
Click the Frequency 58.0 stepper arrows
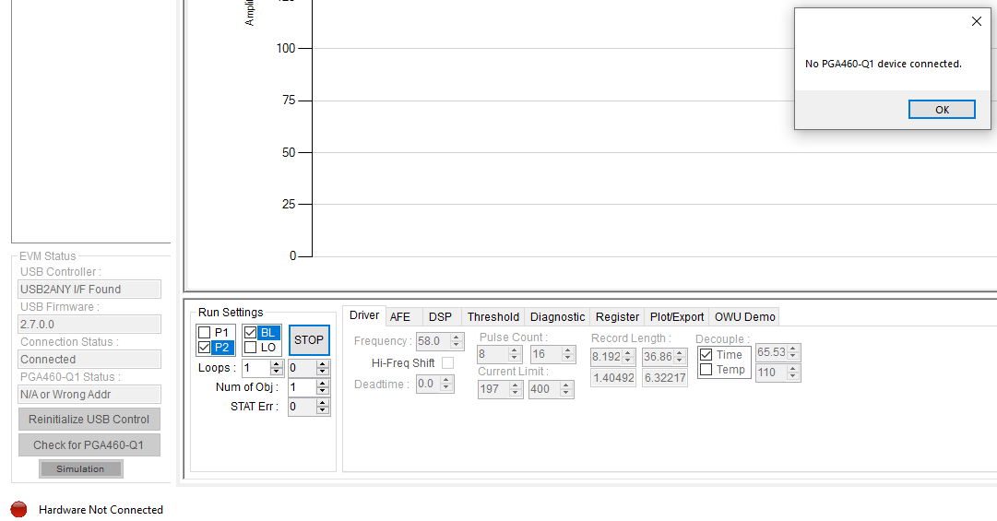coord(456,341)
